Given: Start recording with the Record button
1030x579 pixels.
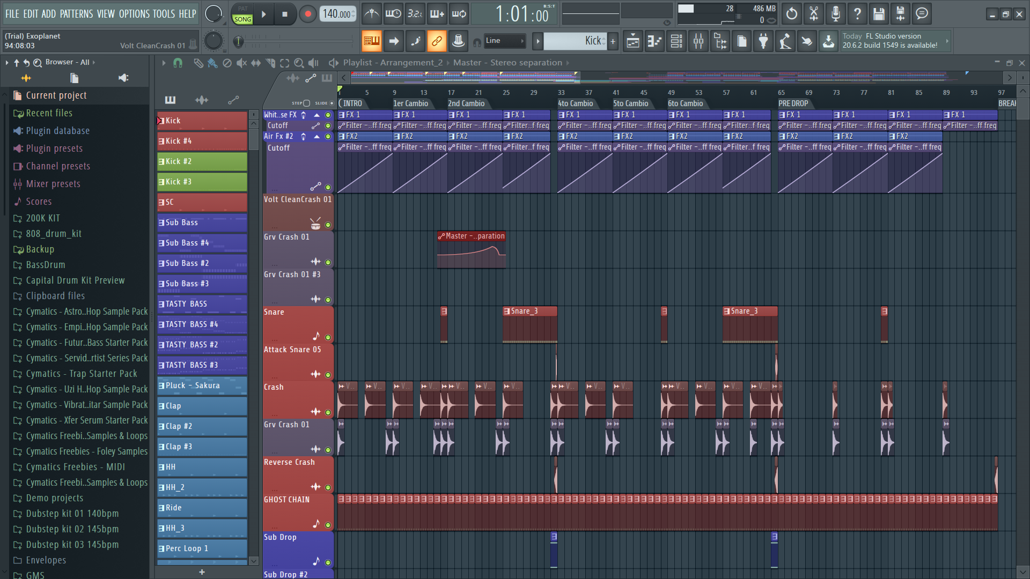Looking at the screenshot, I should click(x=307, y=14).
